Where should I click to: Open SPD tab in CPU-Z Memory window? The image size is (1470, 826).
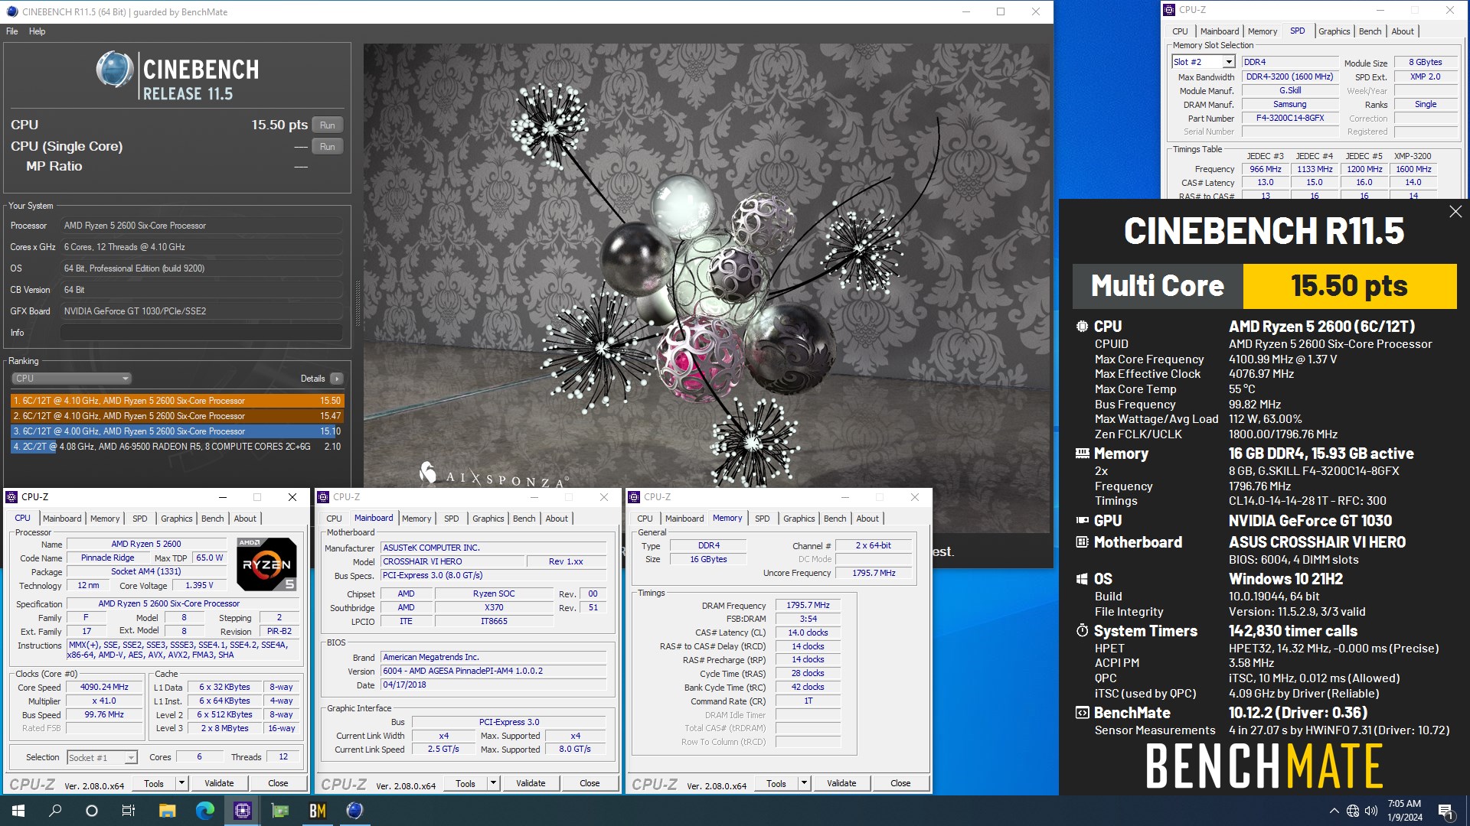(x=762, y=519)
